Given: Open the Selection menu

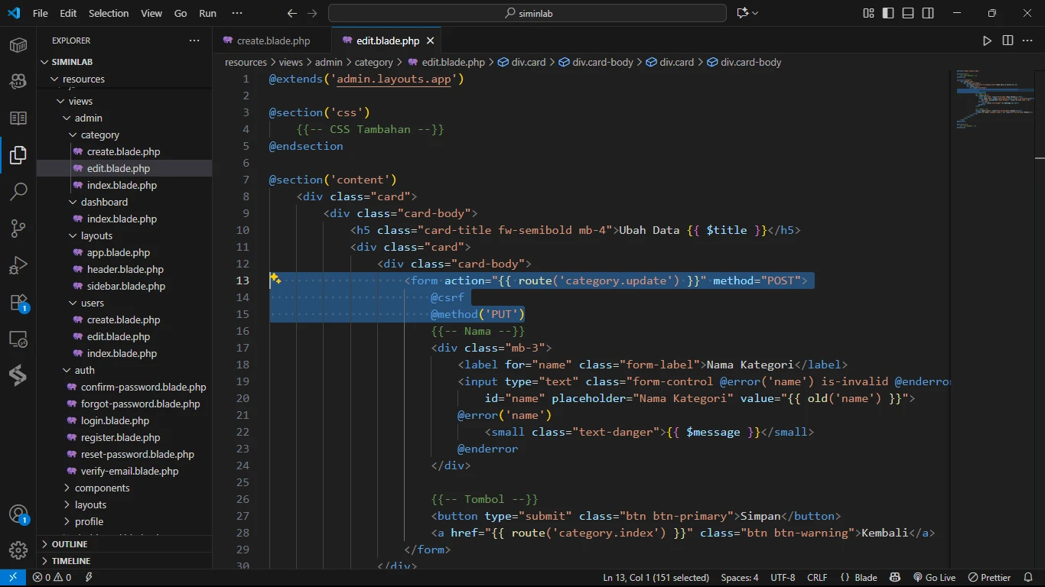Looking at the screenshot, I should (x=109, y=13).
